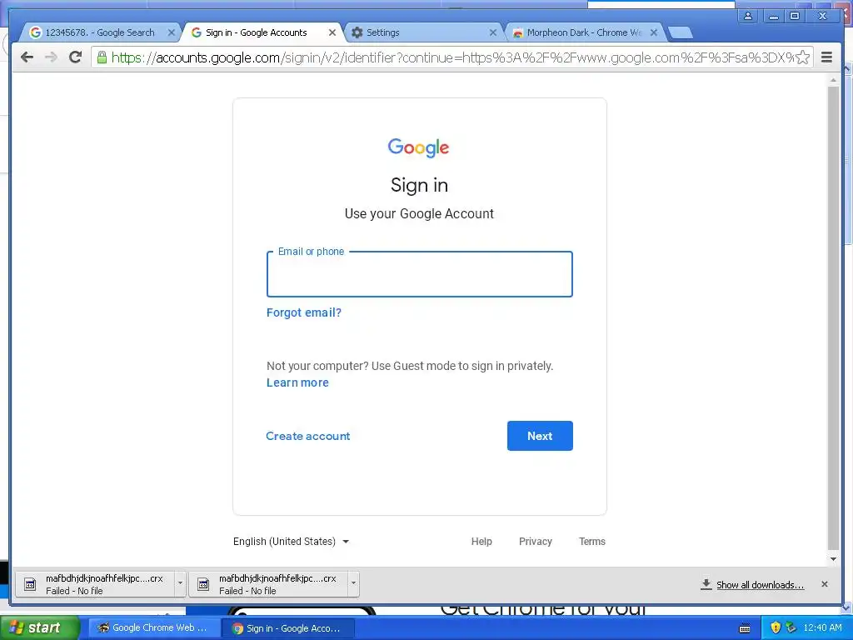The height and width of the screenshot is (640, 853).
Task: Click the green padlock security icon
Action: (x=102, y=57)
